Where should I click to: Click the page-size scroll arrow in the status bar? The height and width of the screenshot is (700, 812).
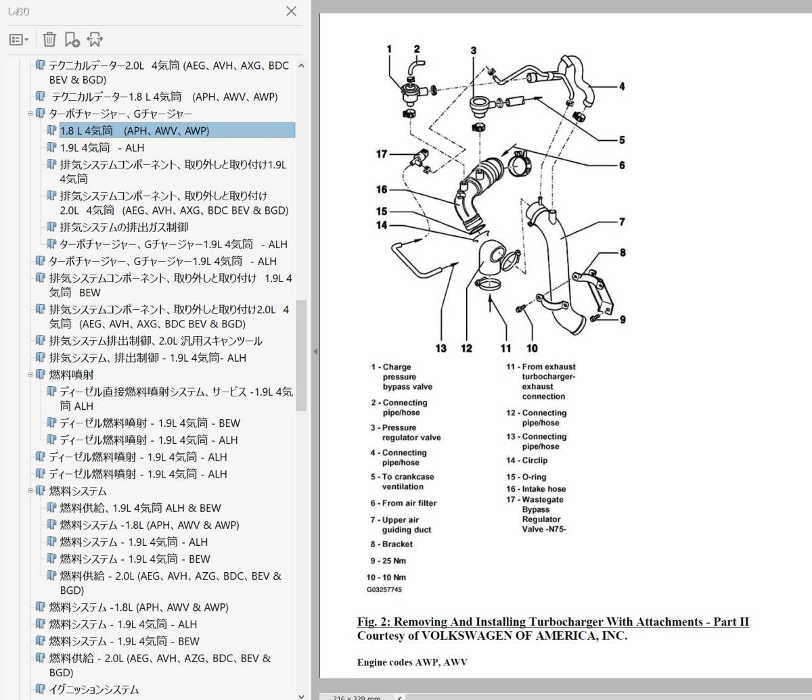click(x=399, y=697)
